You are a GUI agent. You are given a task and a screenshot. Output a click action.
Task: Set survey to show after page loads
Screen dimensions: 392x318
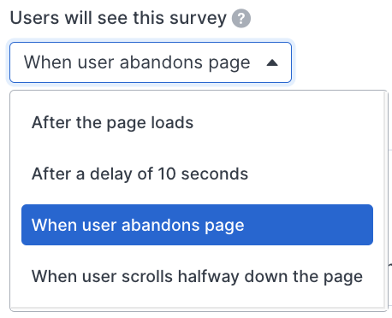point(197,122)
